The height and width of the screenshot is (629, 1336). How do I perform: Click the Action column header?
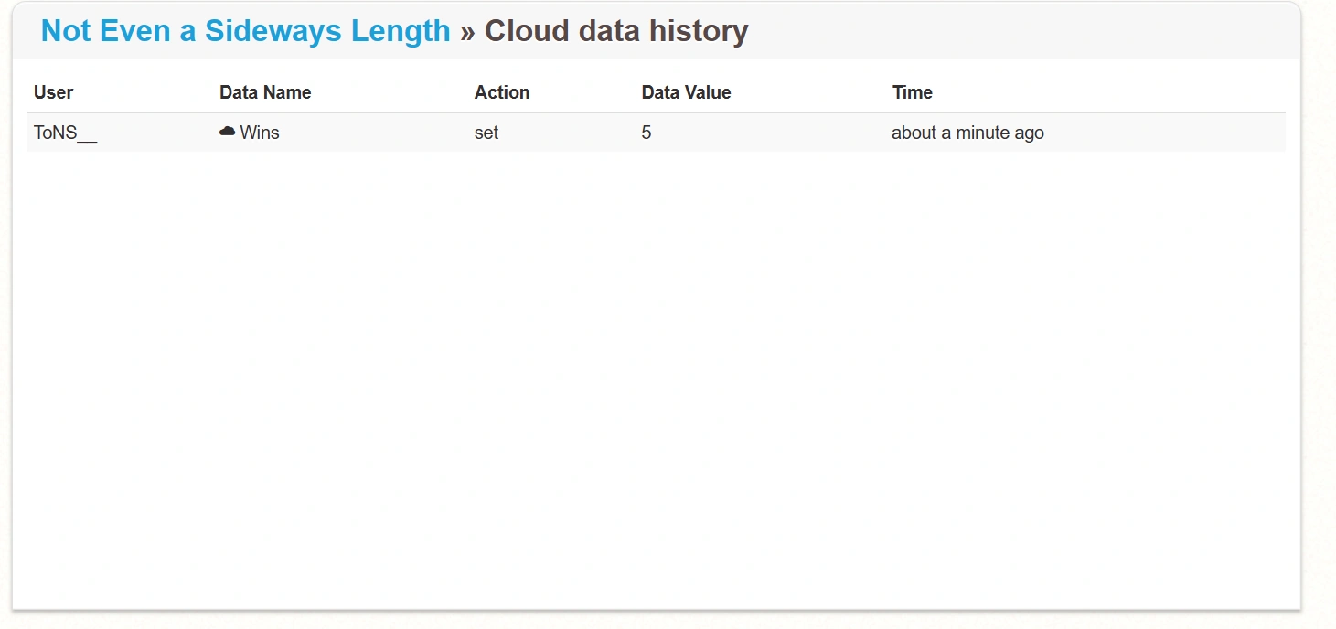click(x=501, y=92)
